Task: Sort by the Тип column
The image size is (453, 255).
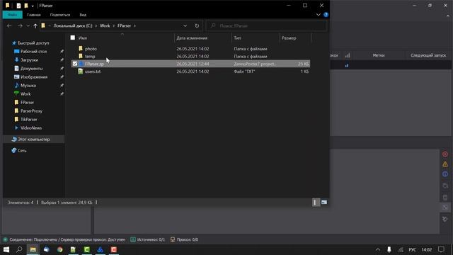Action: point(237,38)
